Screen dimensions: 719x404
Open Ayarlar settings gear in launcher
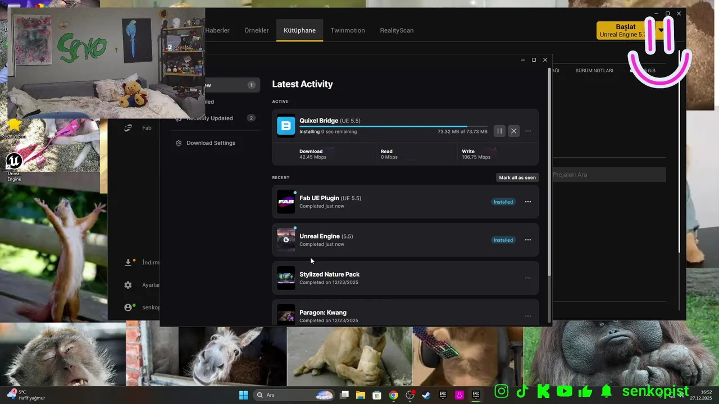tap(128, 285)
